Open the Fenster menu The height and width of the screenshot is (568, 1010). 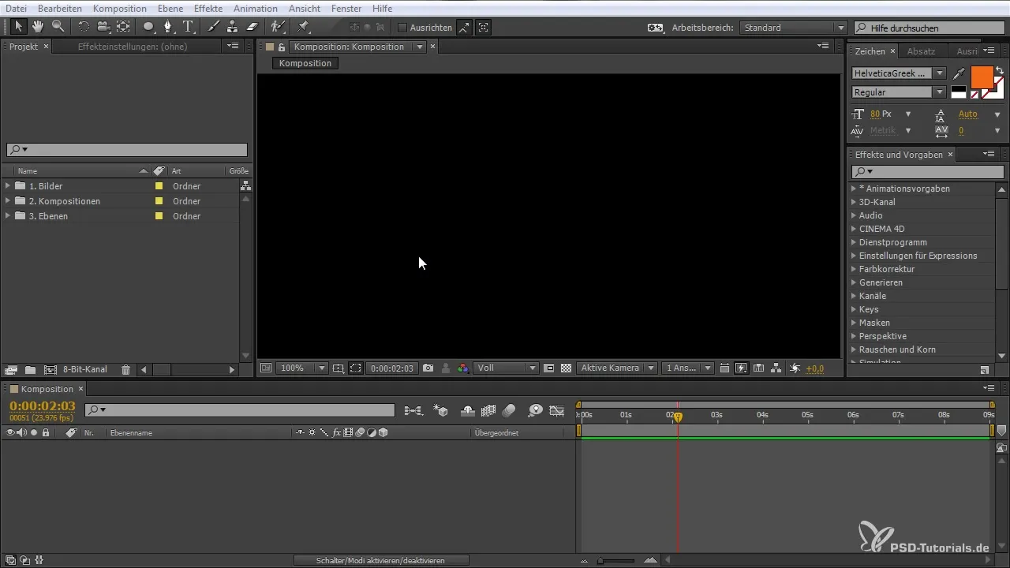(x=346, y=8)
